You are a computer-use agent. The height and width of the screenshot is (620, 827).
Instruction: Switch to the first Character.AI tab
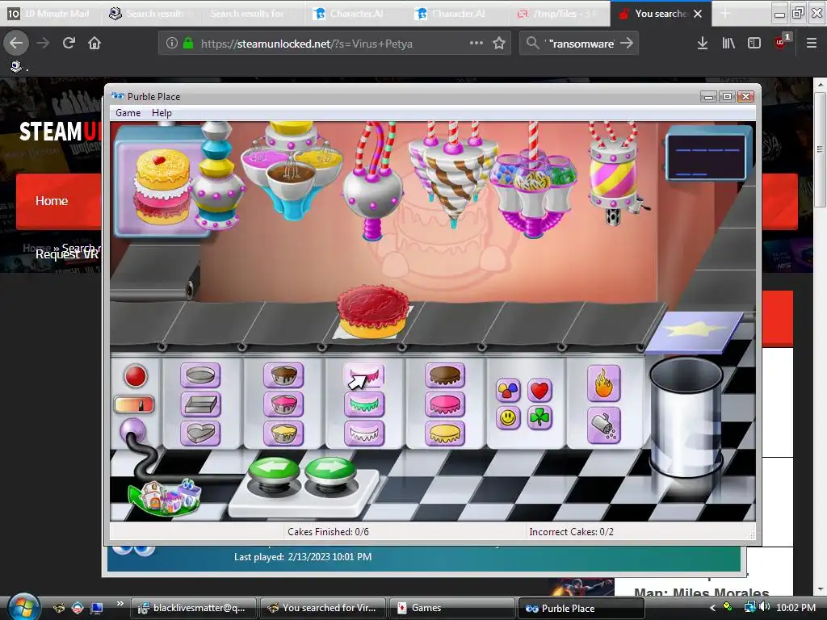click(355, 14)
